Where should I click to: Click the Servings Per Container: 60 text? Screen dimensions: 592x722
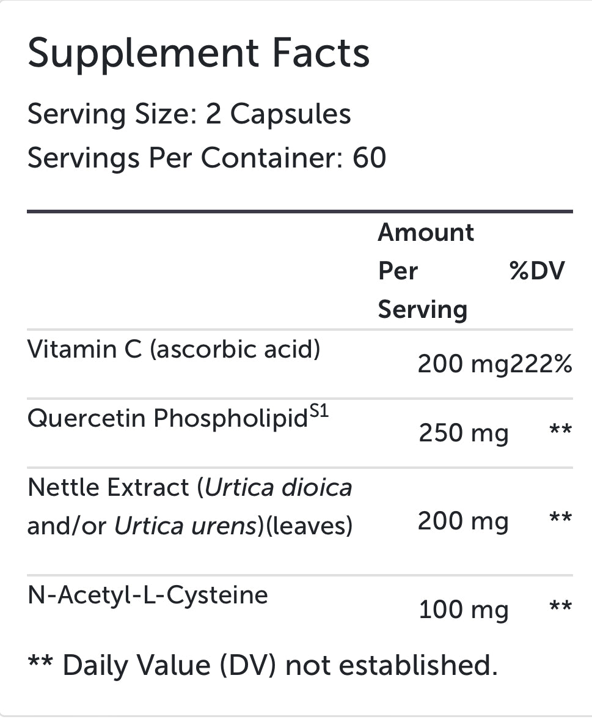coord(206,158)
